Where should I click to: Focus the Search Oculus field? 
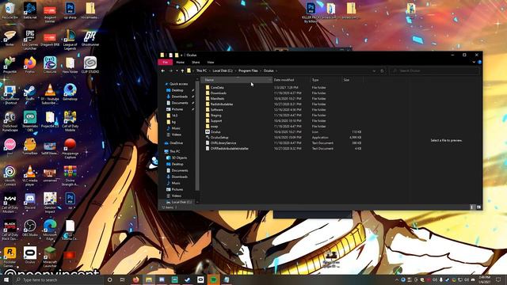(435, 70)
